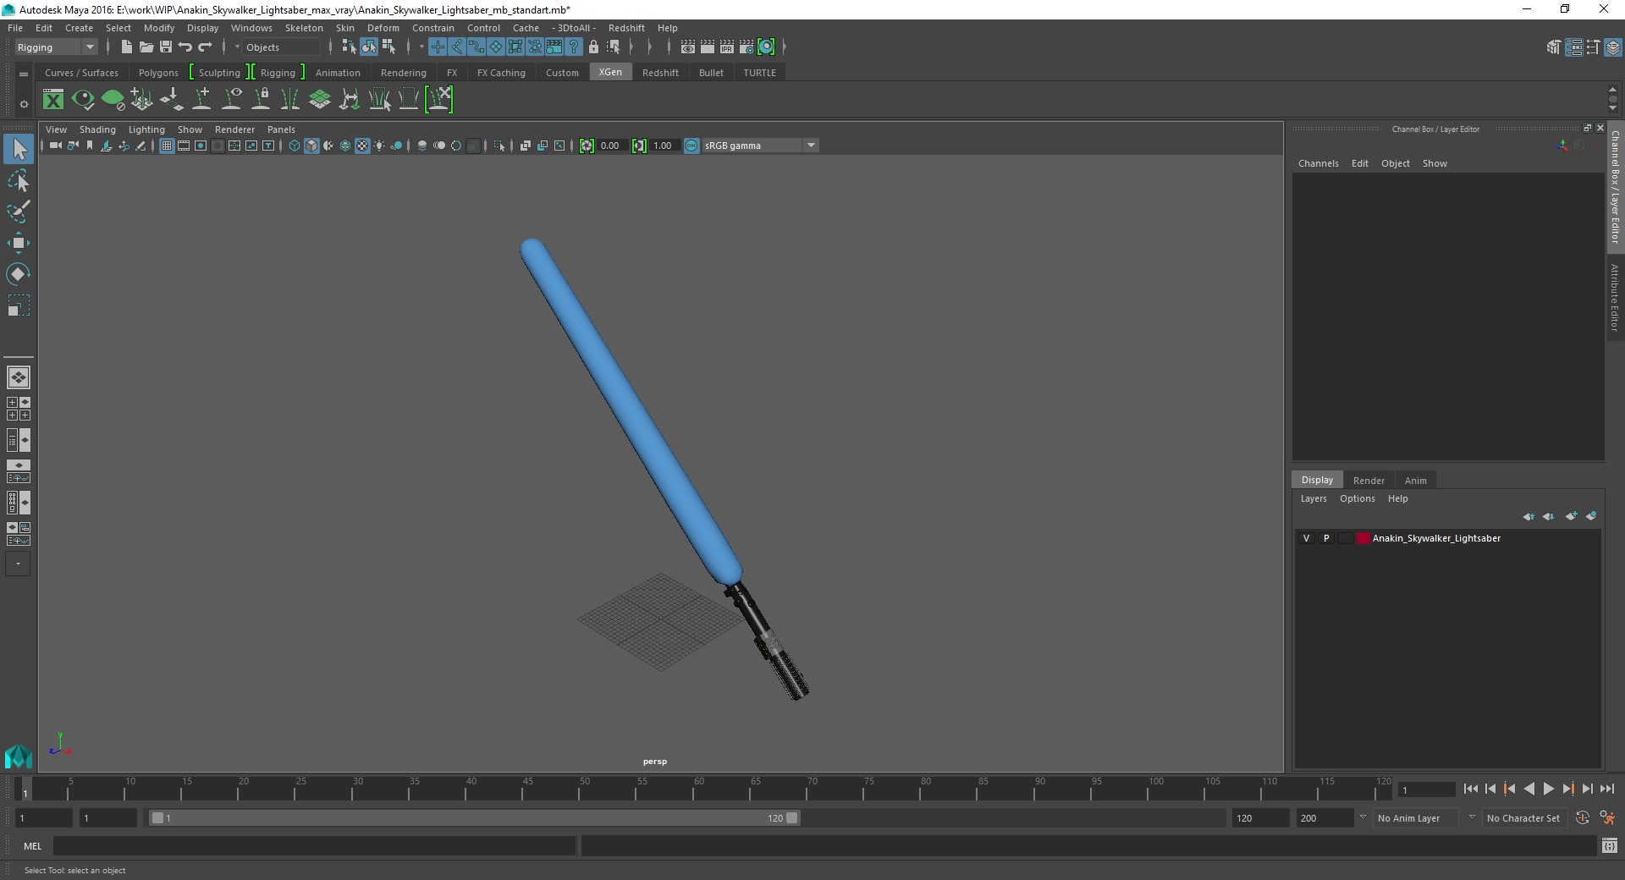Activate the Move tool in toolbox
The height and width of the screenshot is (880, 1625).
[x=19, y=243]
